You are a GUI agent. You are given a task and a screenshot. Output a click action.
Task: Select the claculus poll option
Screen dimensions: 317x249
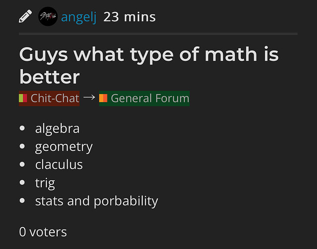click(59, 164)
